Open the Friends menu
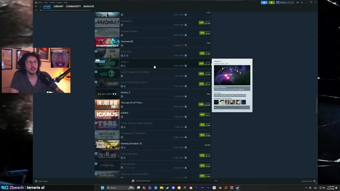Screen dimensions: 340x191 (x=52, y=2)
